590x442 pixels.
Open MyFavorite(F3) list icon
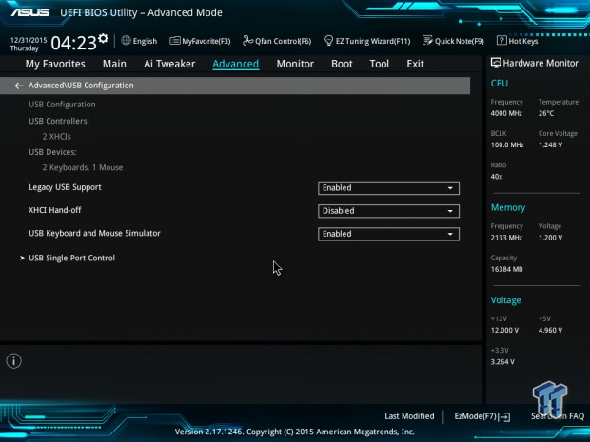click(x=174, y=41)
